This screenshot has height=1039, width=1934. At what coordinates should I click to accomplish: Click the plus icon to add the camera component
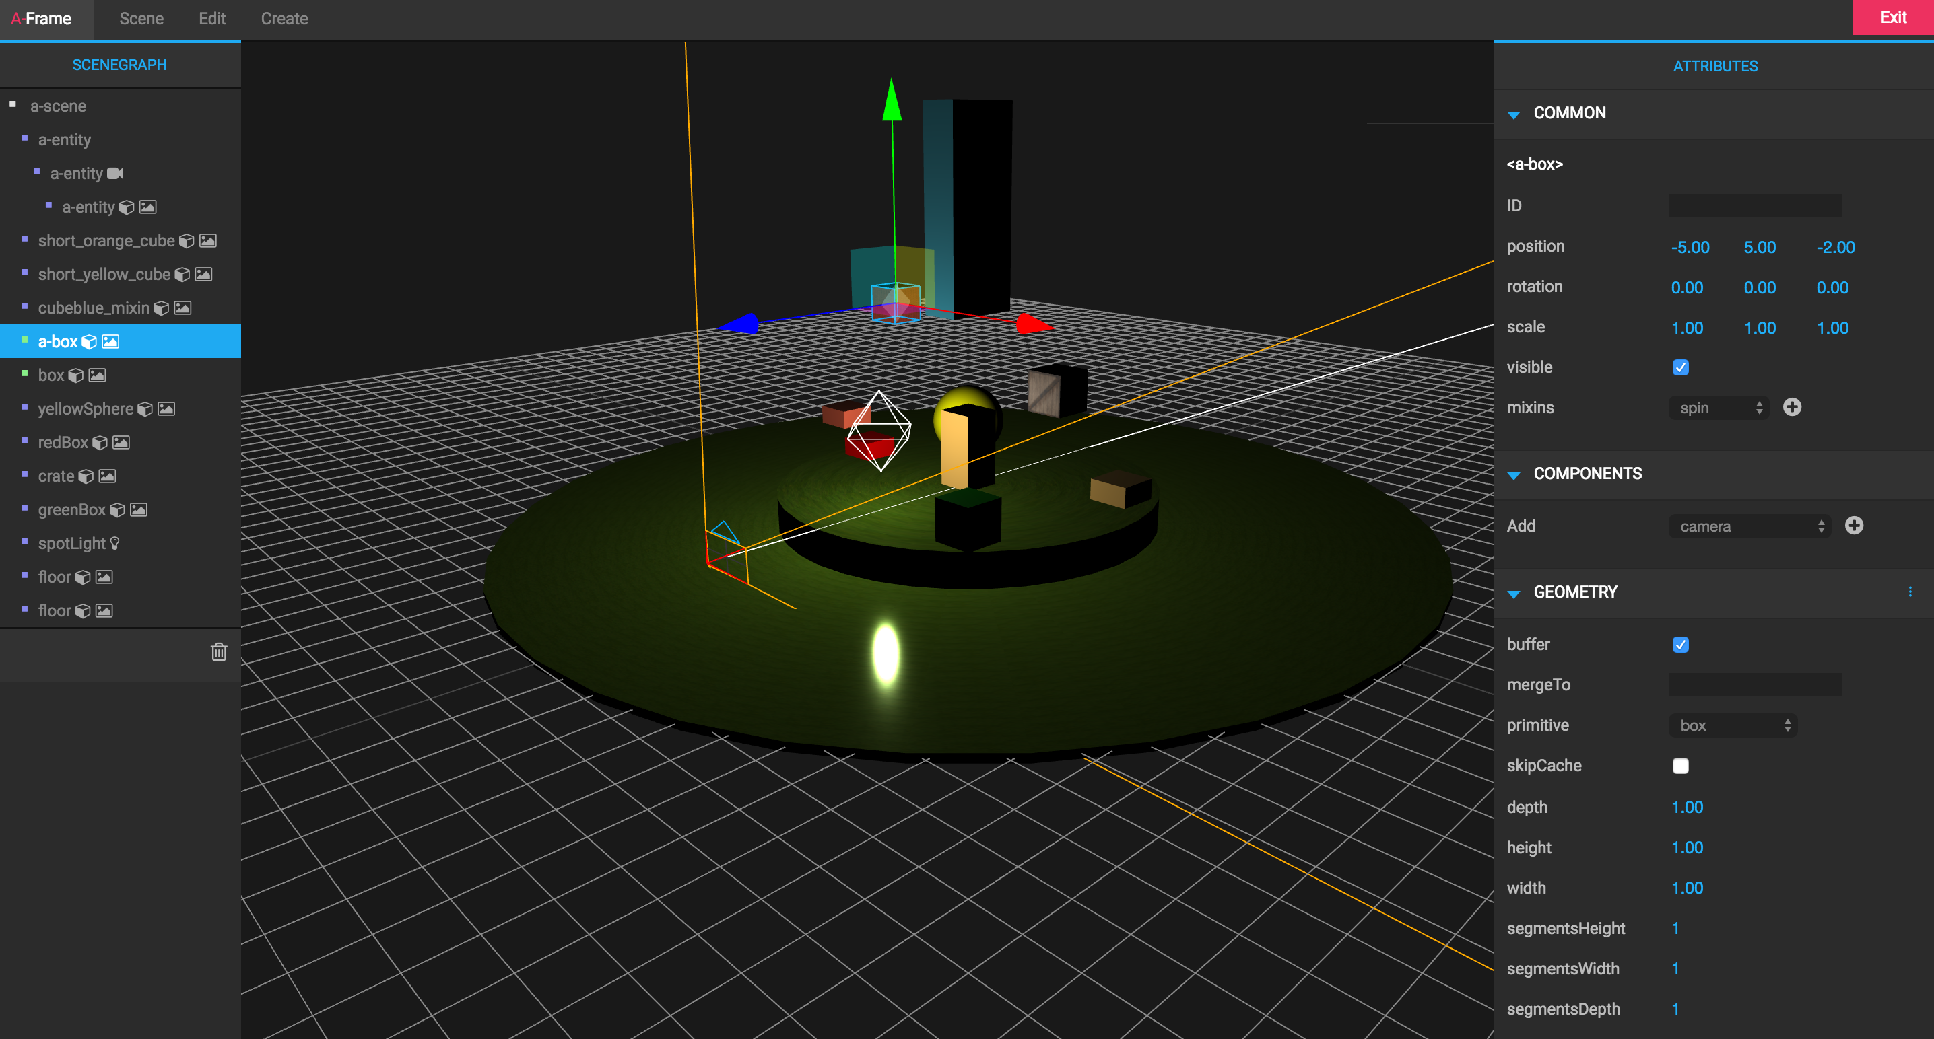pyautogui.click(x=1854, y=525)
